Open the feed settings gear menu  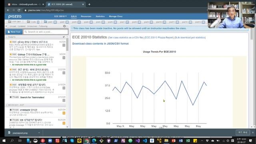point(65,26)
